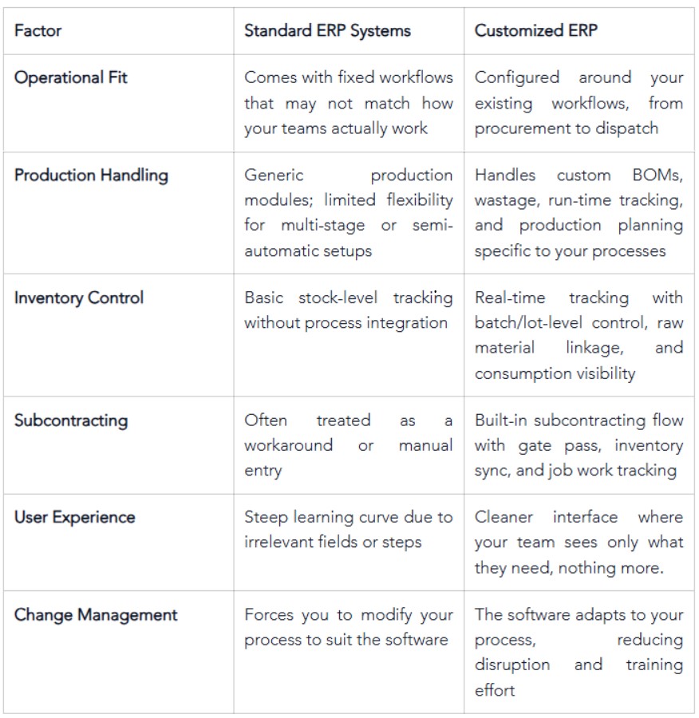Viewport: 699px width, 718px height.
Task: Click the Change Management row label
Action: point(96,615)
